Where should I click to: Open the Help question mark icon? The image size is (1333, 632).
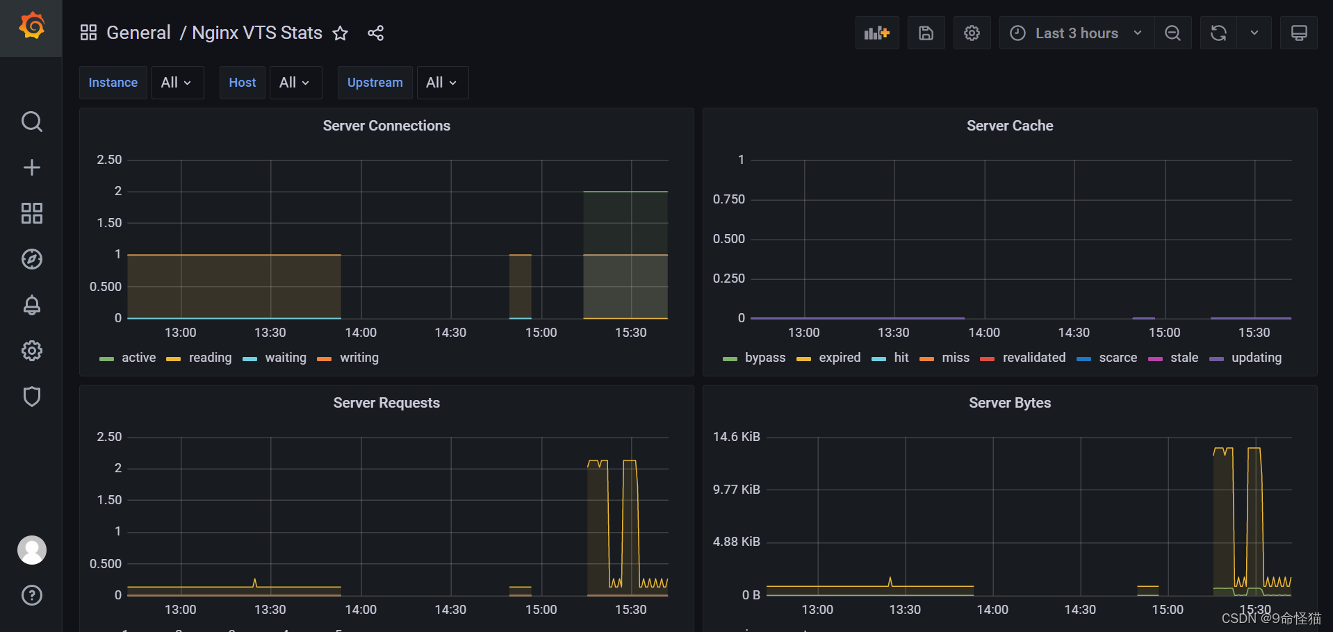point(31,595)
